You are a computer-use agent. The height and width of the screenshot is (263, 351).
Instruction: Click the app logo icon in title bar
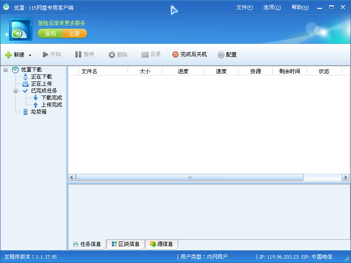coord(6,7)
